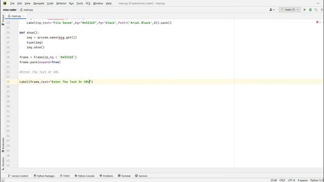Click the main.py breadcrumb in navigation bar

(26, 10)
